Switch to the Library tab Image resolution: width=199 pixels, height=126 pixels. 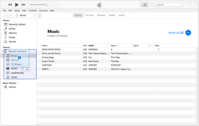pyautogui.click(x=78, y=15)
